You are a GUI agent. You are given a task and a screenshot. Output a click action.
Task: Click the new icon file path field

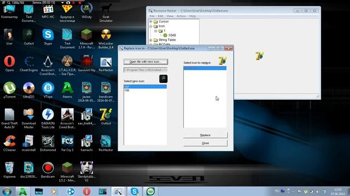(145, 70)
